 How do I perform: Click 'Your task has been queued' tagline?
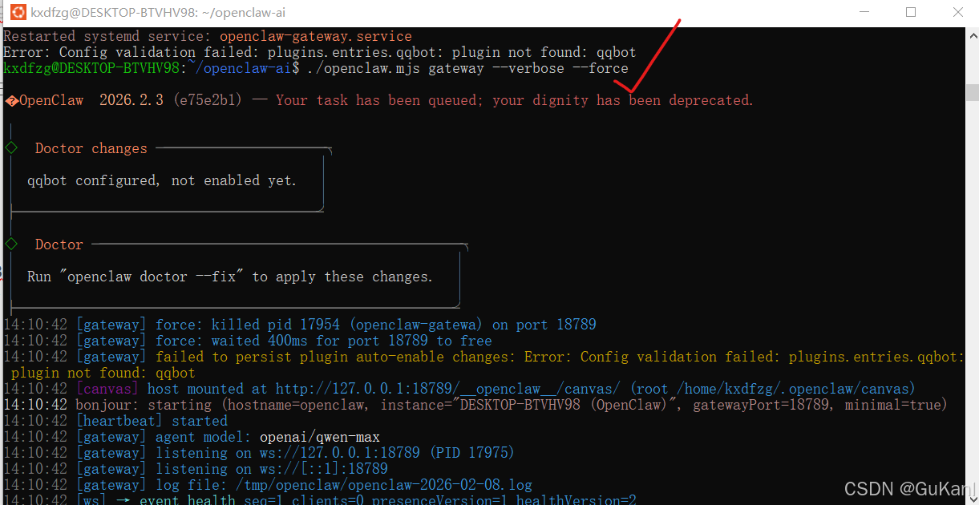pyautogui.click(x=515, y=100)
